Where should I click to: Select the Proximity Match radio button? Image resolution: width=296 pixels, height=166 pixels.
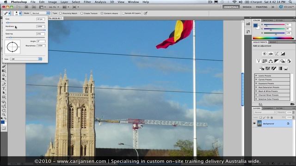point(61,13)
